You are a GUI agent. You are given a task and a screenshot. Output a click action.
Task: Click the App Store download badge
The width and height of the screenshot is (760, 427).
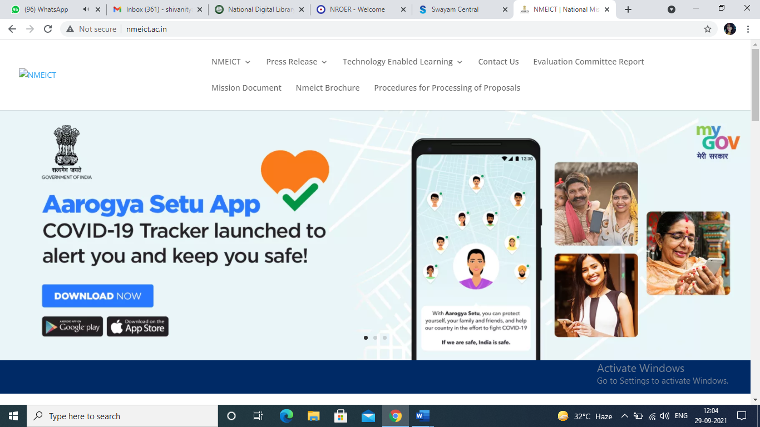[137, 327]
